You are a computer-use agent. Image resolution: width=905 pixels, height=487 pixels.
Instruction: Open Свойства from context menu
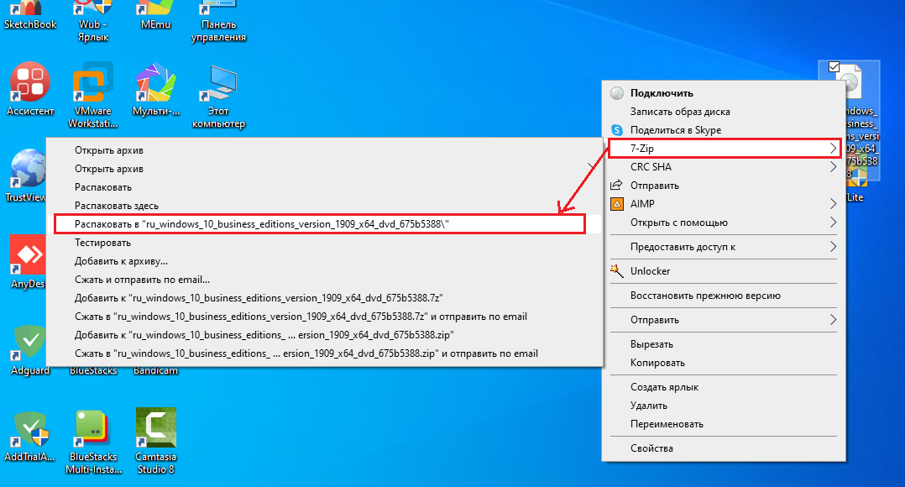(724, 448)
